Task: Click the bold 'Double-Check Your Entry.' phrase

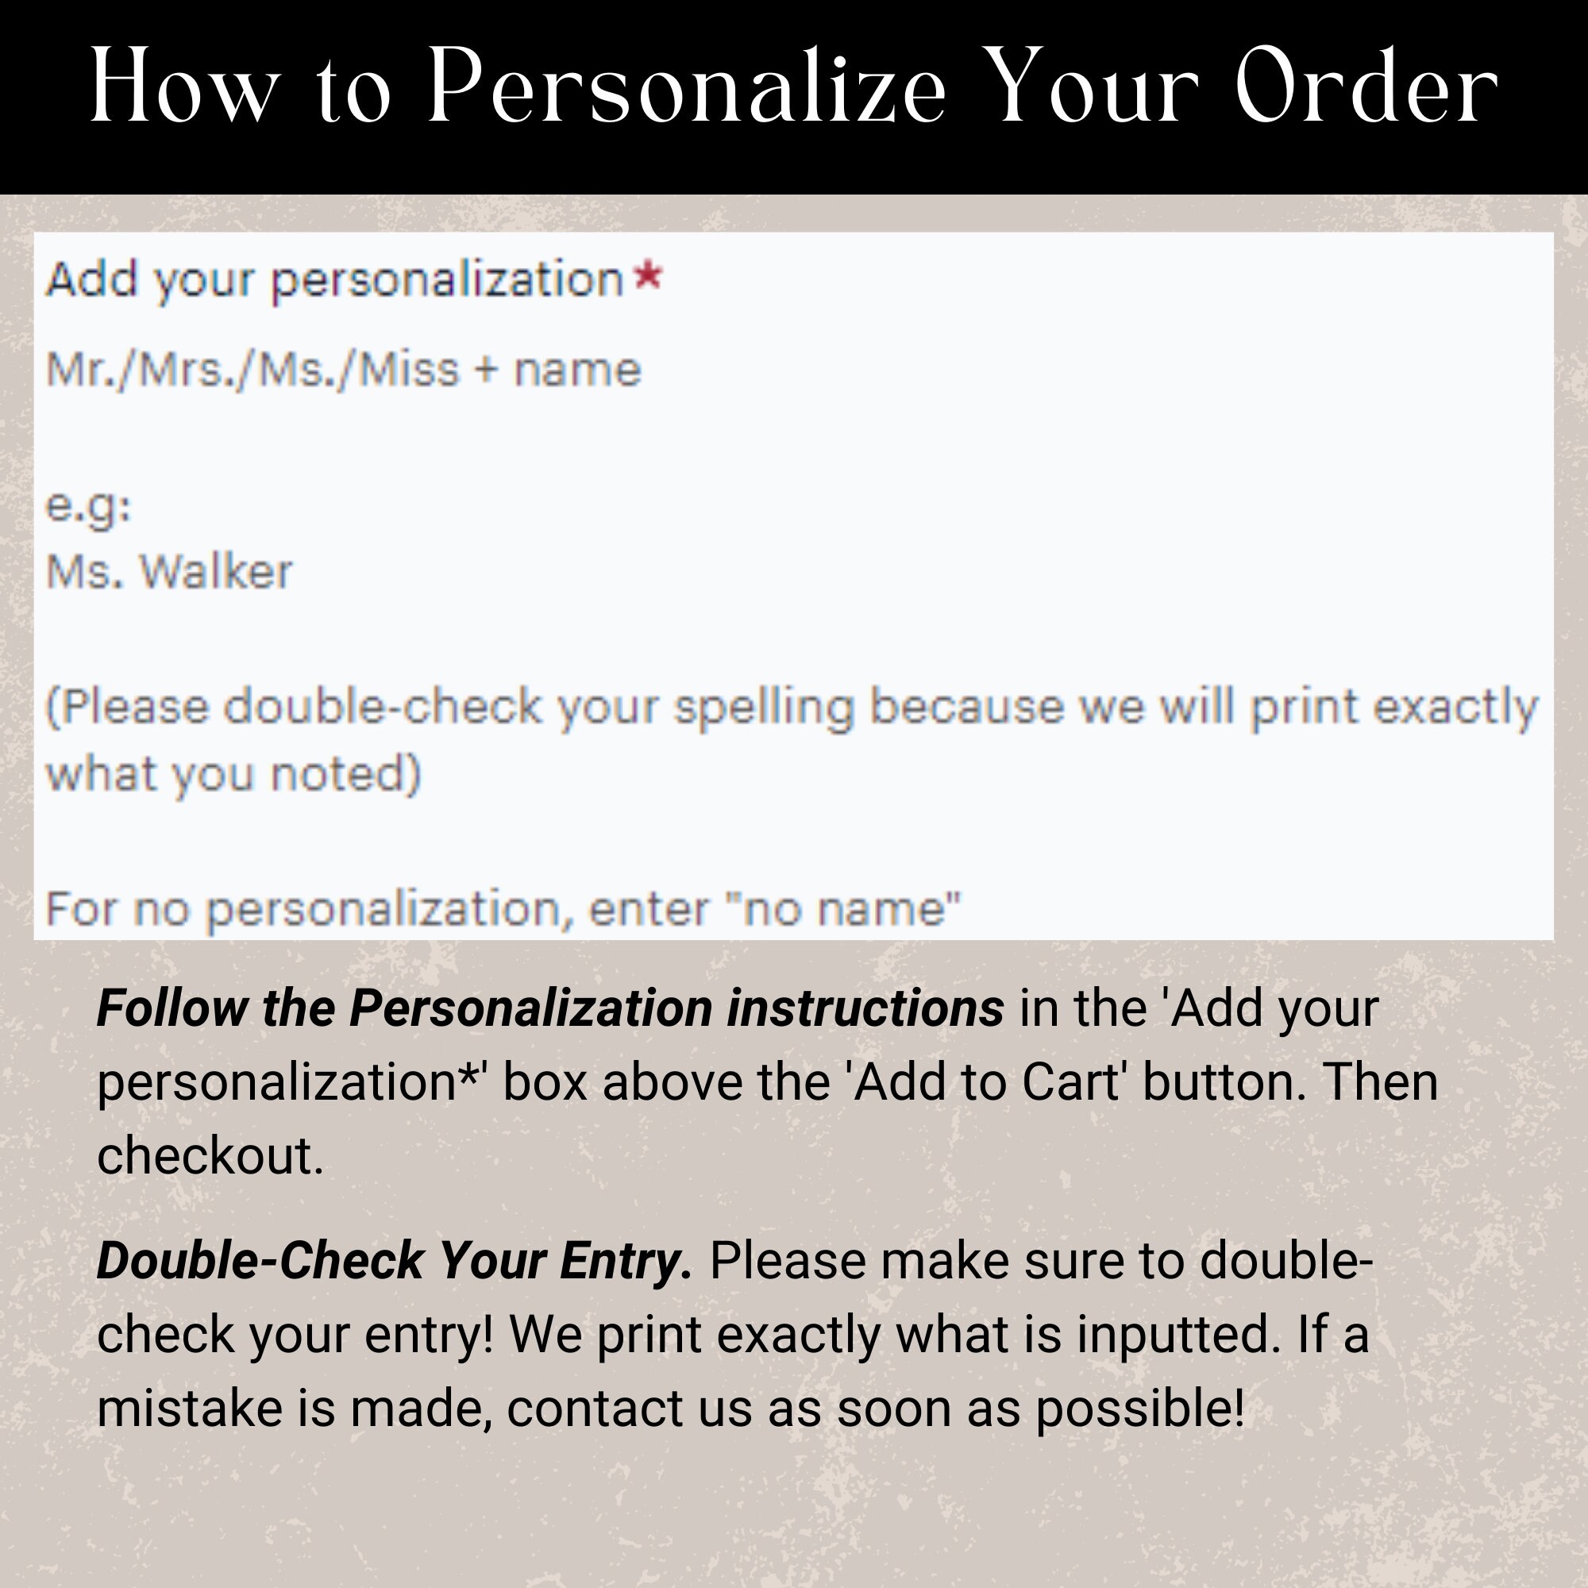Action: (395, 1261)
